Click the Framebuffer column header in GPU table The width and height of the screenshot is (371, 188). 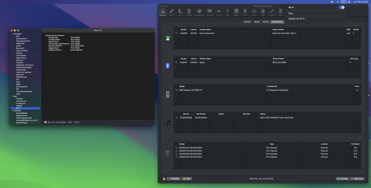(272, 86)
